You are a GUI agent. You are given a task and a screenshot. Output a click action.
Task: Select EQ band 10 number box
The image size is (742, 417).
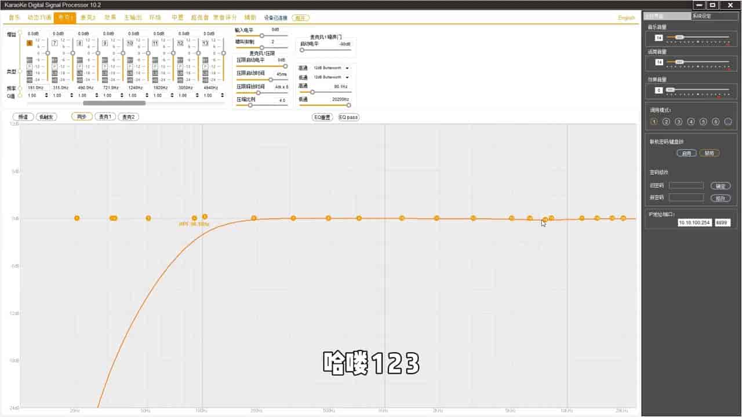click(x=130, y=43)
